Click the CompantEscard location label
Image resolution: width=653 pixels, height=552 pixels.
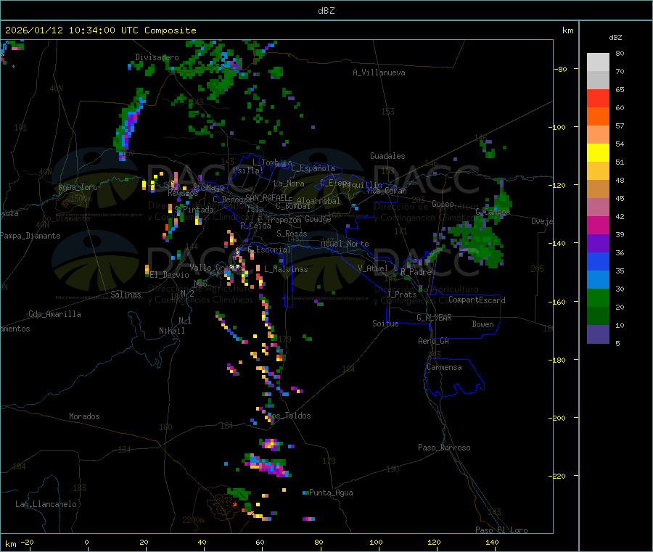click(477, 300)
